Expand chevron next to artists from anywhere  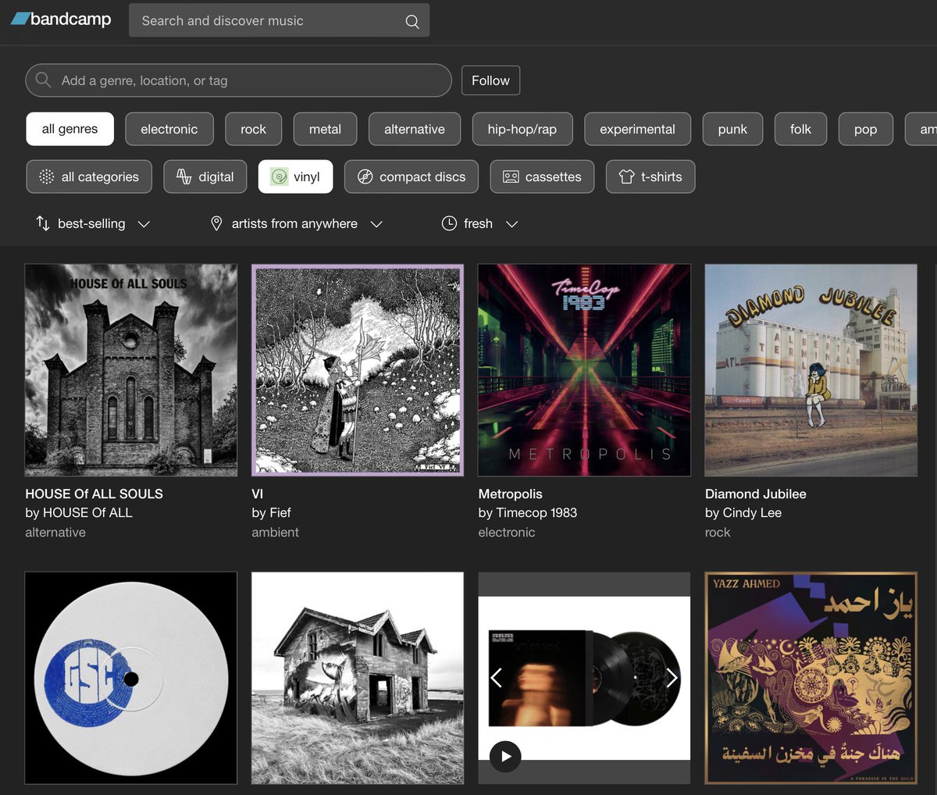tap(376, 224)
